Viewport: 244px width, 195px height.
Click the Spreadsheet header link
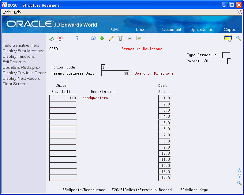coord(202,29)
